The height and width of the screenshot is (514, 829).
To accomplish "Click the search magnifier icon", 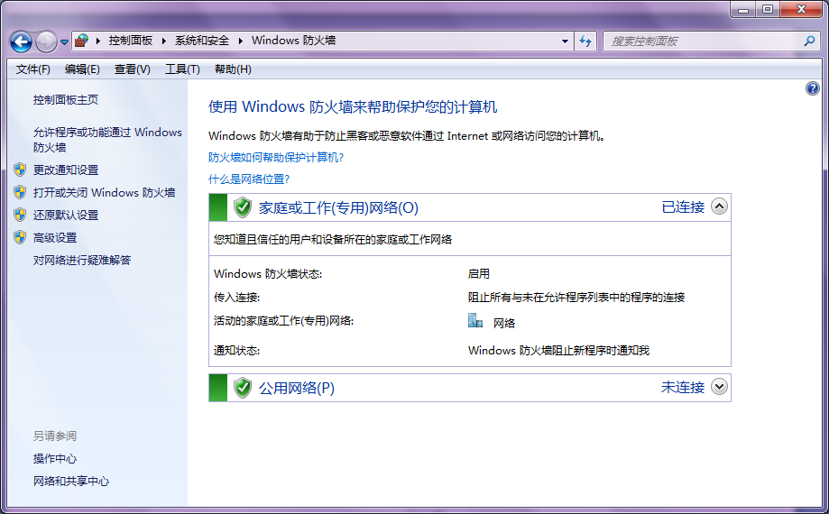I will (809, 41).
